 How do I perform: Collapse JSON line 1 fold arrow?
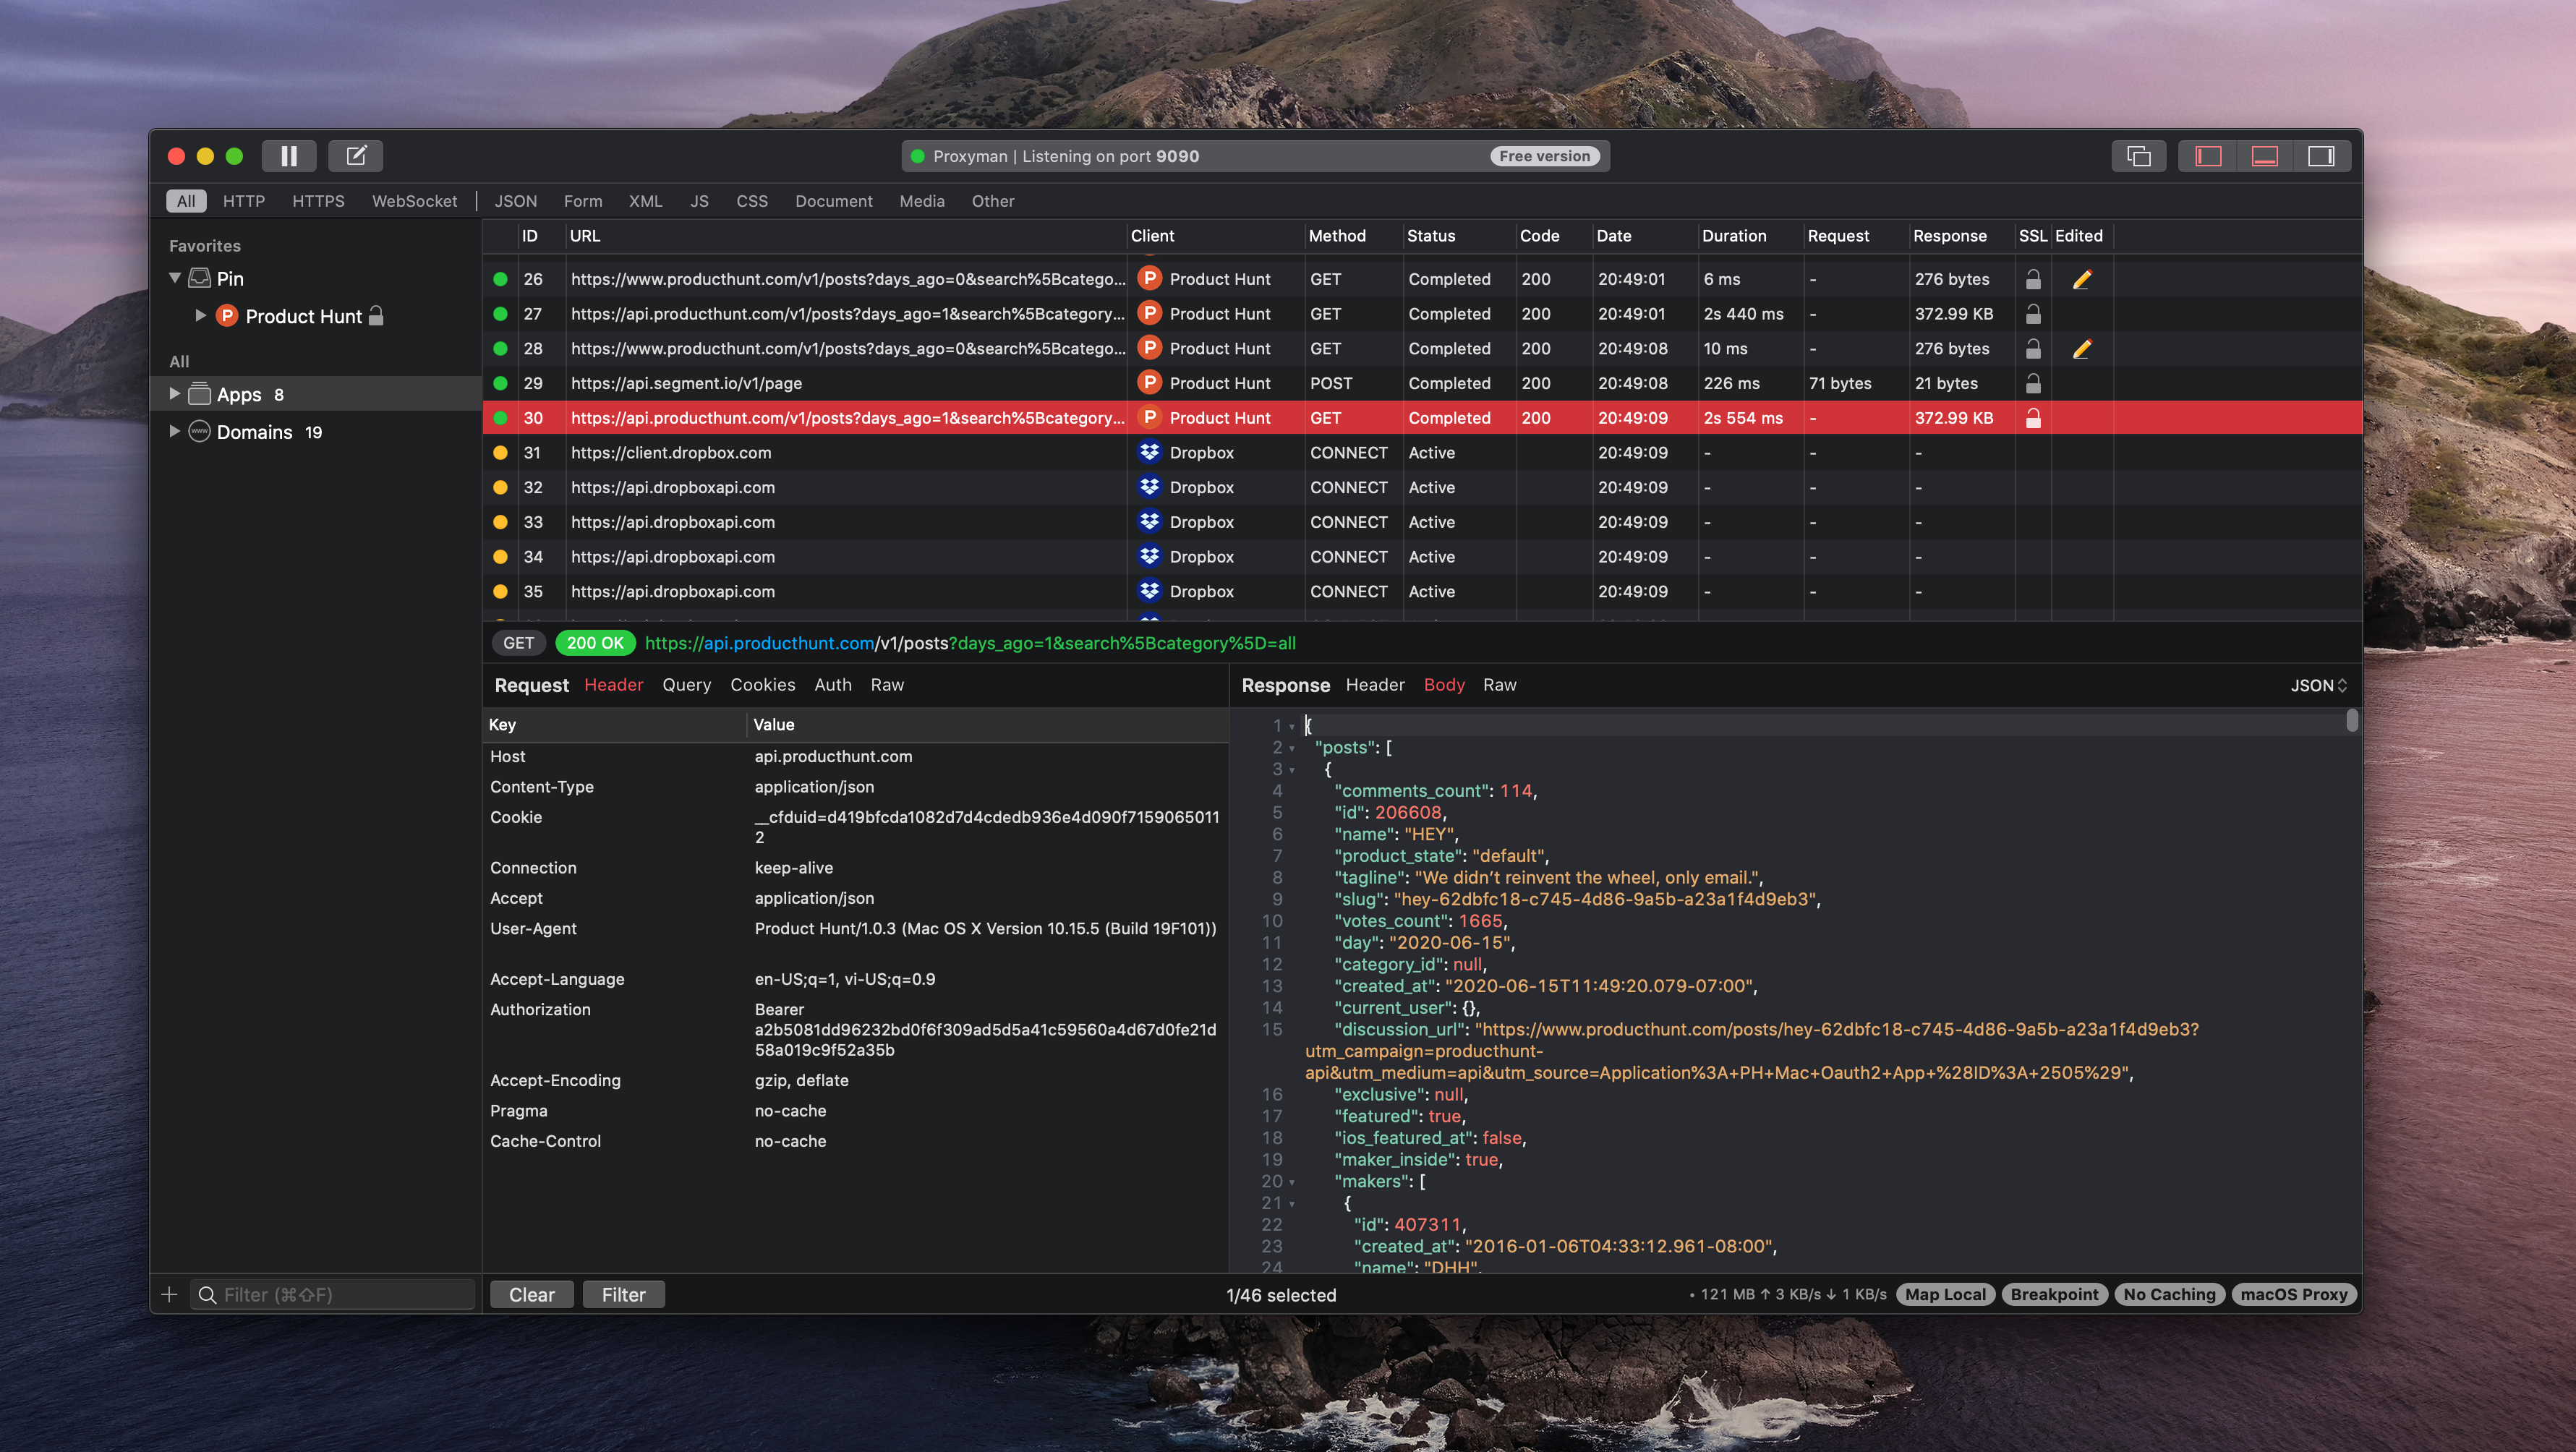[x=1292, y=727]
